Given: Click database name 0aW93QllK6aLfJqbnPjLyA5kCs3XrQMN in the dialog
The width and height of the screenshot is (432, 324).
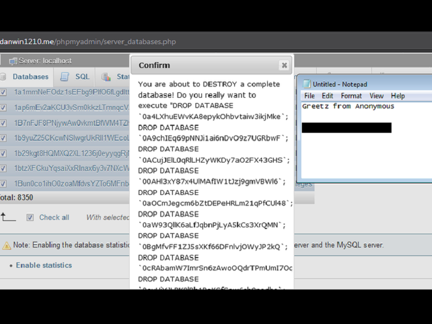Looking at the screenshot, I should (210, 225).
